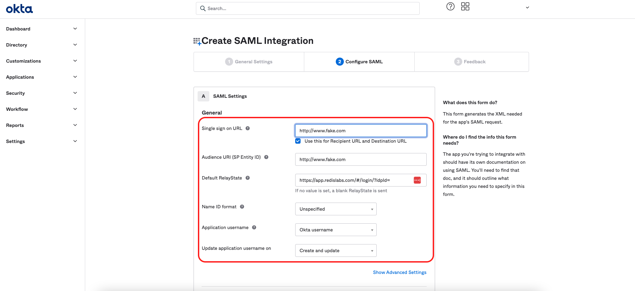This screenshot has height=291, width=635.
Task: Click Show Advanced Settings link
Action: click(400, 272)
